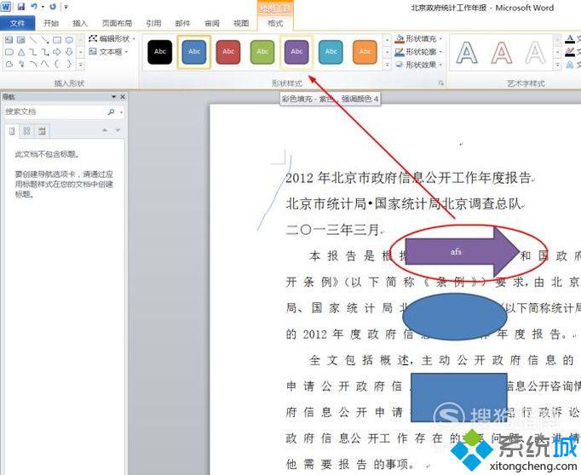Screen dimensions: 581x475
Task: Expand the WordArt styles gallery more button
Action: coord(558,66)
